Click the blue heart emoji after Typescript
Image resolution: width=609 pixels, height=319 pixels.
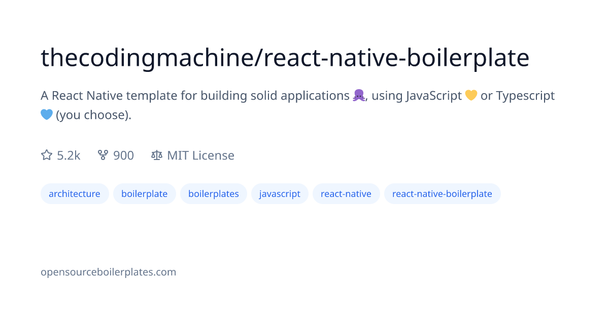point(47,114)
